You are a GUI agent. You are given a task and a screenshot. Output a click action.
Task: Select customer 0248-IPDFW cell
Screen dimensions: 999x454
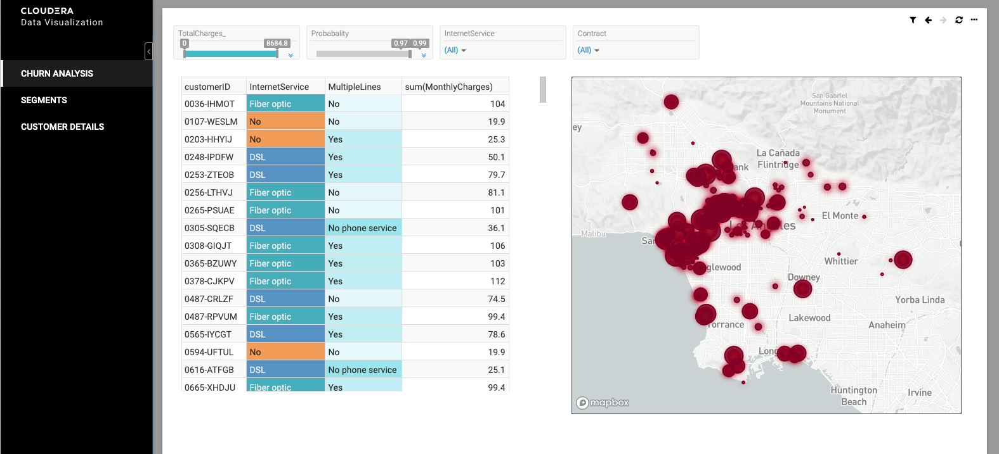pyautogui.click(x=214, y=157)
